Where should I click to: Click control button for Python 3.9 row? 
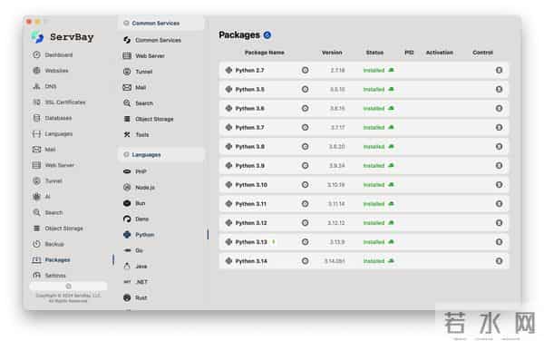tap(499, 165)
